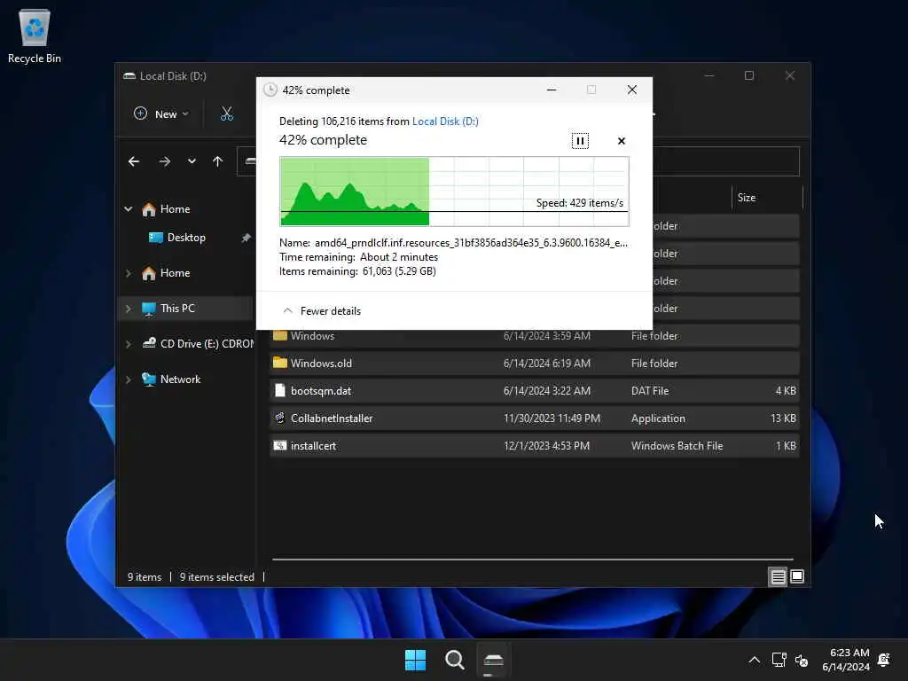Select the installcert batch file

point(534,446)
